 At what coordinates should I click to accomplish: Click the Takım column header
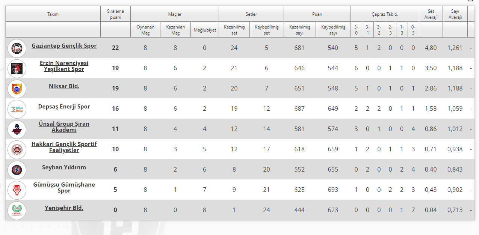pos(53,14)
